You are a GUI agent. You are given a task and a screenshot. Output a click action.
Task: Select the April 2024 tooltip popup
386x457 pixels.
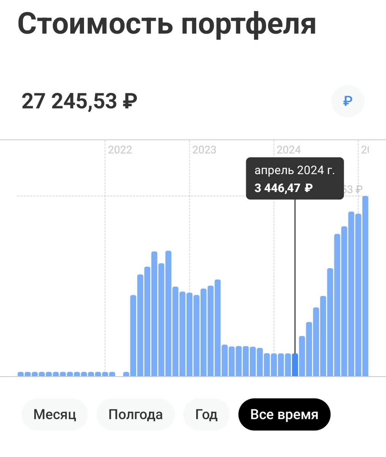pyautogui.click(x=295, y=178)
